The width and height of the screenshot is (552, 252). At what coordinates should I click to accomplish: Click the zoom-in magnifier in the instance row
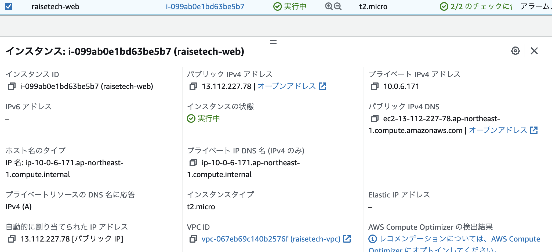click(x=328, y=6)
